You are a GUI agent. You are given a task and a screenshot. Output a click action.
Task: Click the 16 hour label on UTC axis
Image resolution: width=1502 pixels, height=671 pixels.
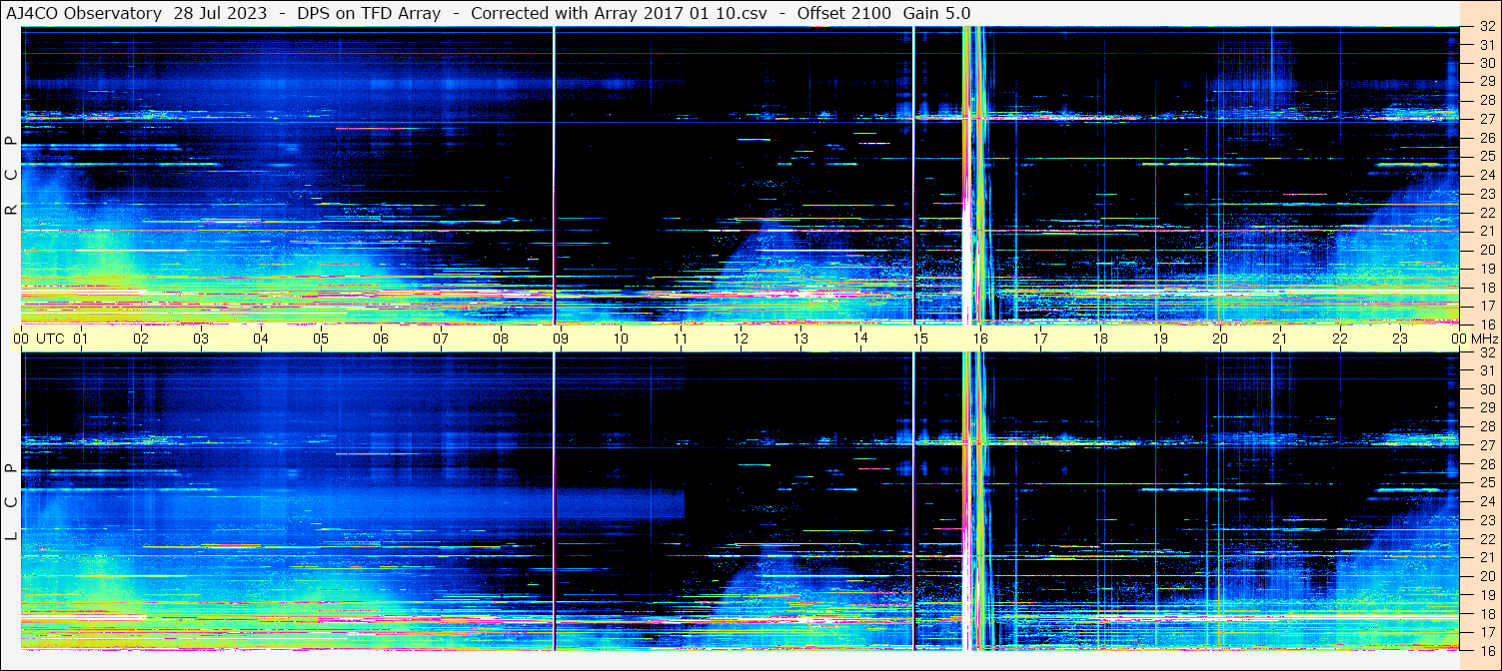(980, 338)
